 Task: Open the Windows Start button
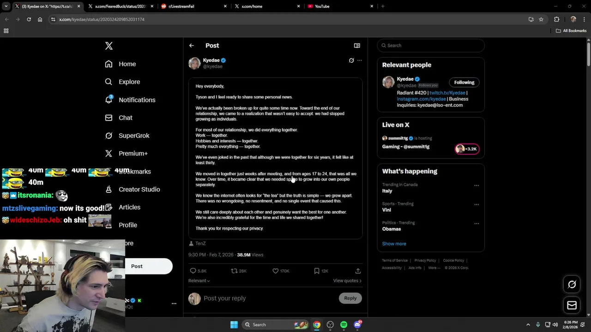click(234, 325)
